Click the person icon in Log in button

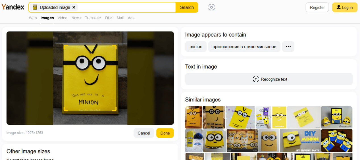[x=338, y=7]
